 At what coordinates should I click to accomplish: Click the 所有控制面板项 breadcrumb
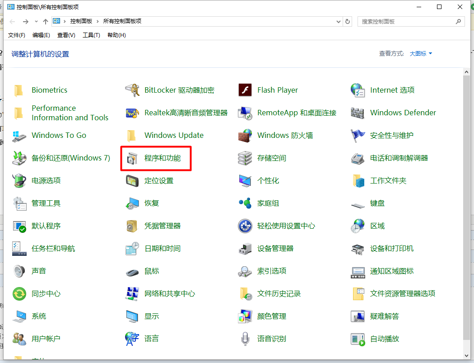coord(122,21)
